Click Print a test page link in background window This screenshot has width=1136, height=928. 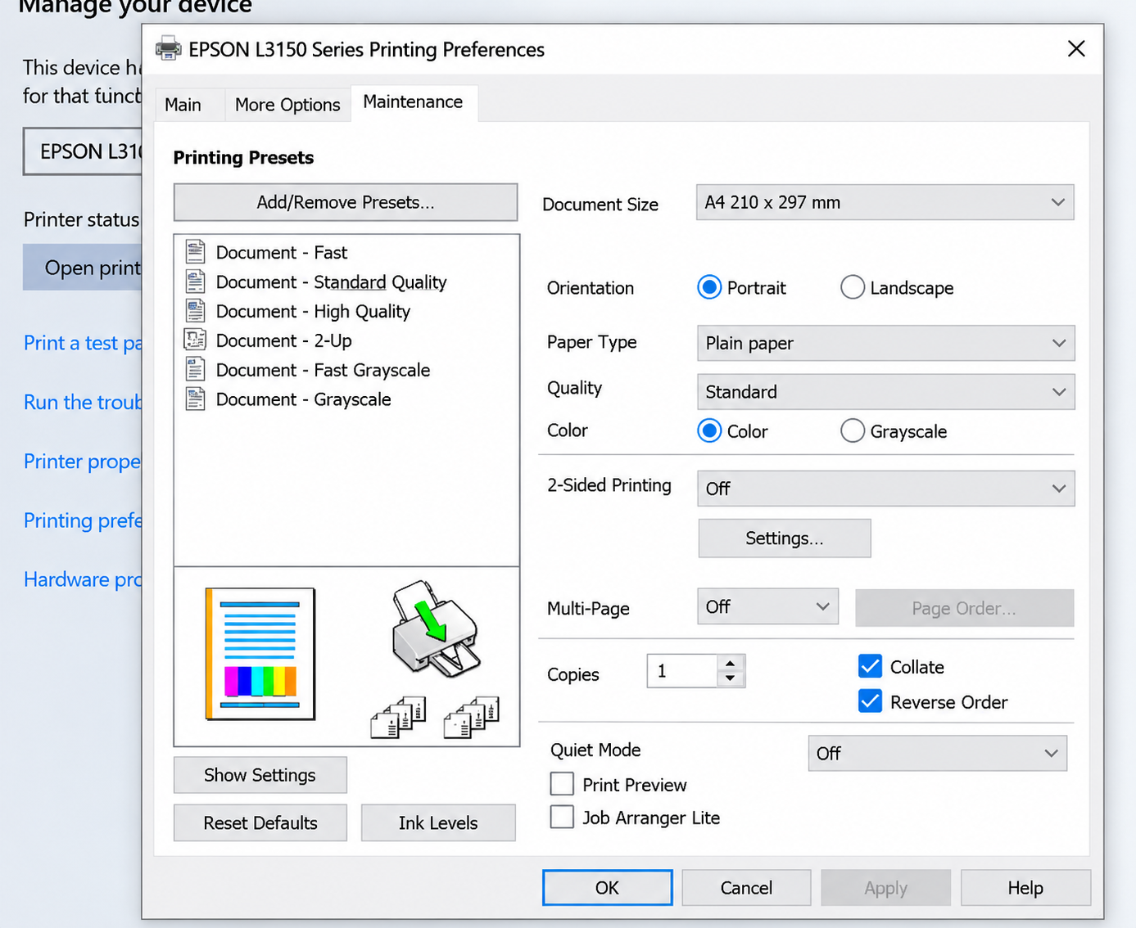pyautogui.click(x=83, y=343)
